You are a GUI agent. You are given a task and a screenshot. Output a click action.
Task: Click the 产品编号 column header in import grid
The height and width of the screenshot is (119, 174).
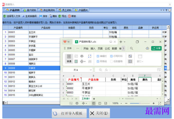point(18,28)
